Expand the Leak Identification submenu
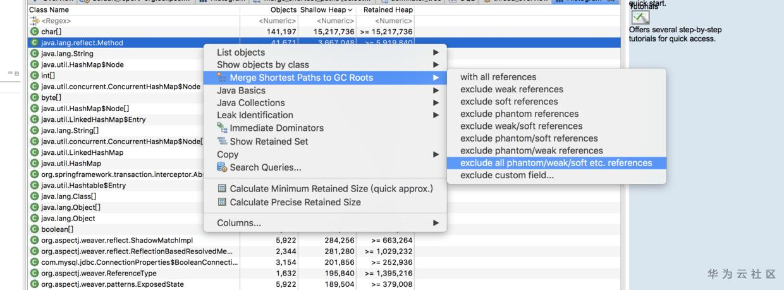This screenshot has width=784, height=290. coord(436,115)
